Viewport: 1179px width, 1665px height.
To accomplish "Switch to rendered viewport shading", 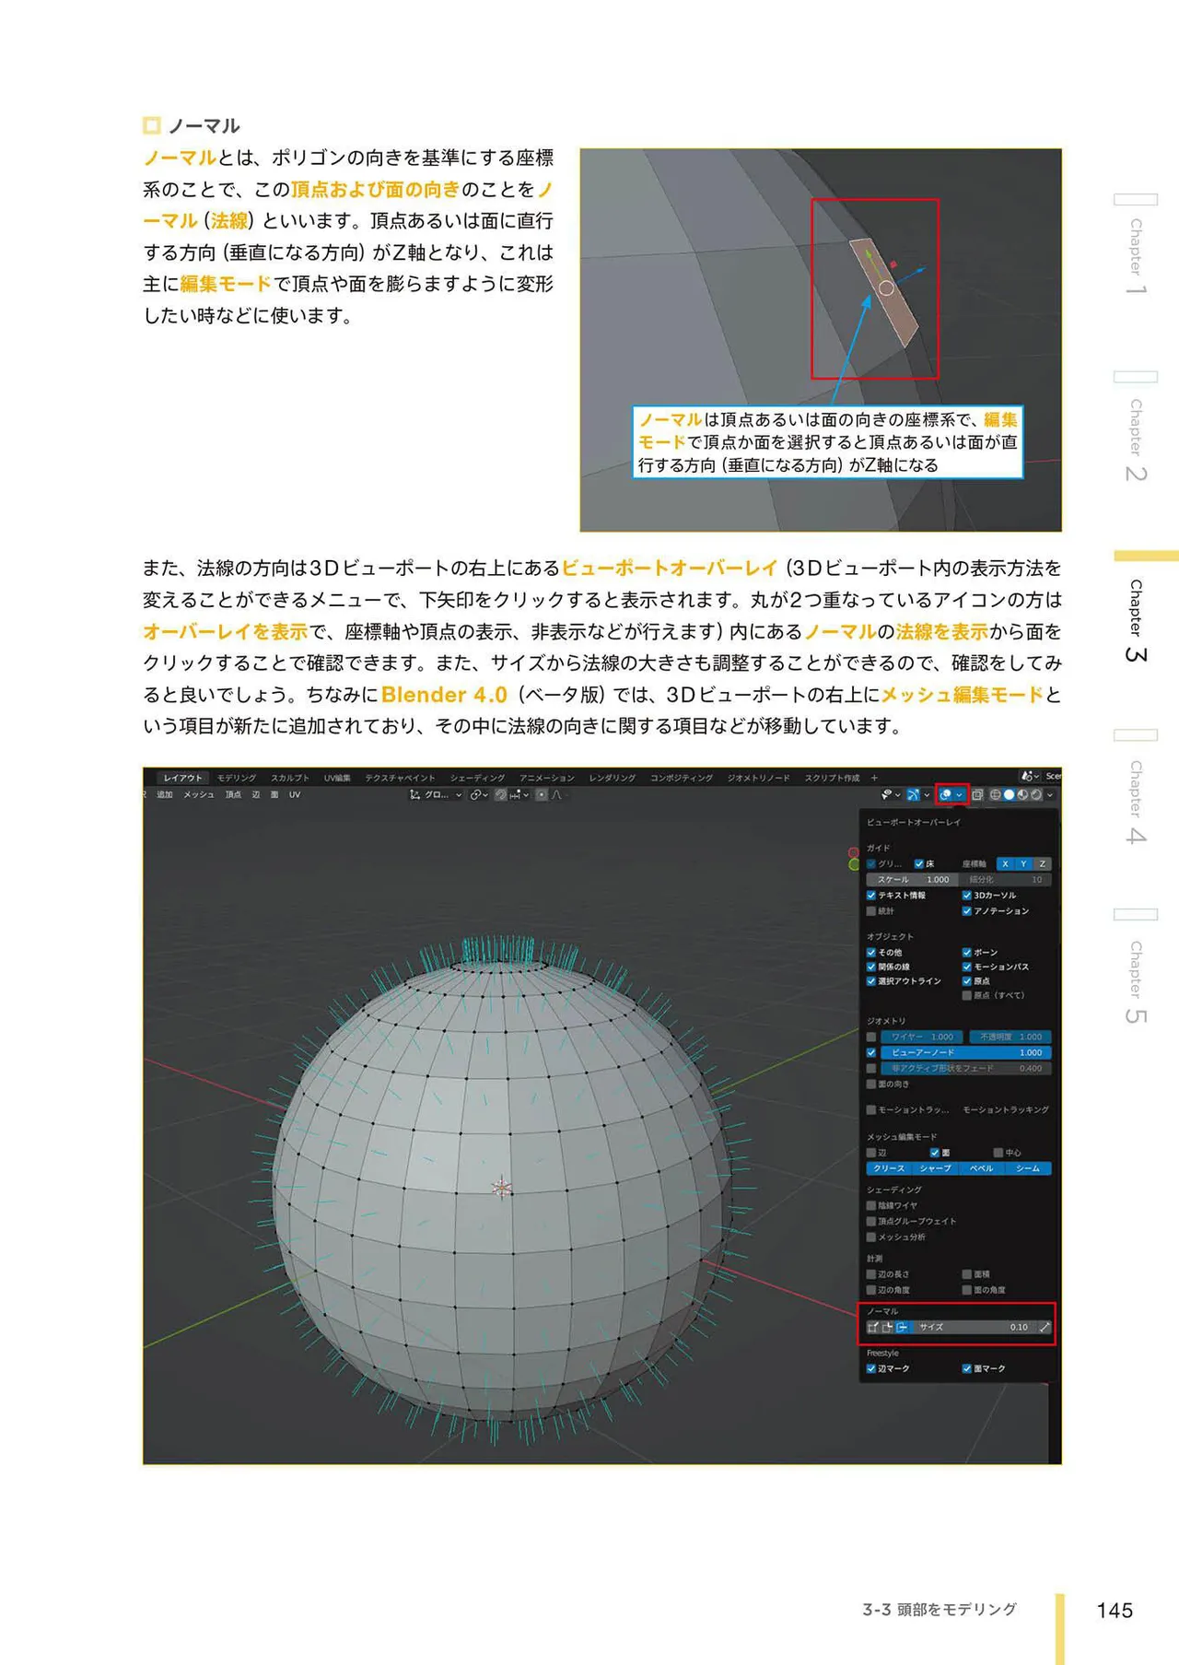I will coord(1036,794).
